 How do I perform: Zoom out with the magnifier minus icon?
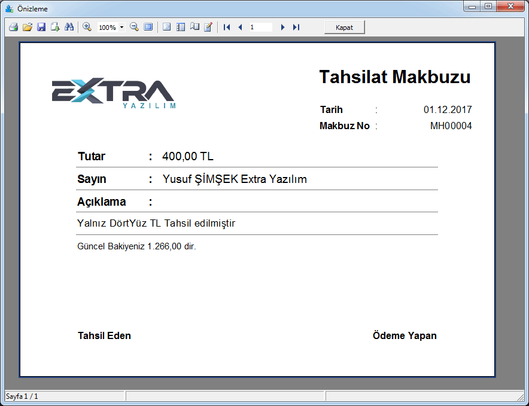tap(134, 27)
